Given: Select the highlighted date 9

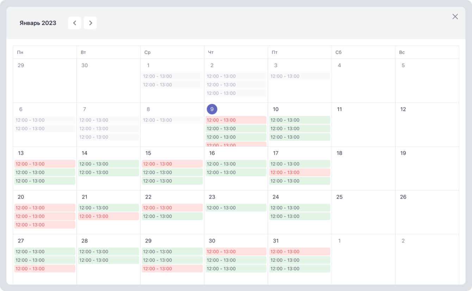Looking at the screenshot, I should 212,109.
